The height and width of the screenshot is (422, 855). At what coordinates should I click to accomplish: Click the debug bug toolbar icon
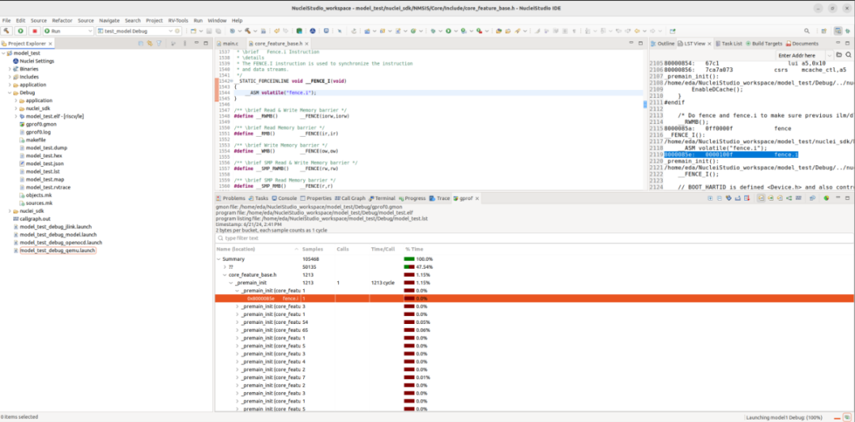click(x=434, y=31)
